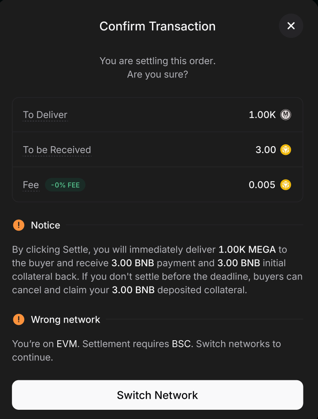Click the 1.00K deliver amount
318x419 pixels.
point(262,115)
